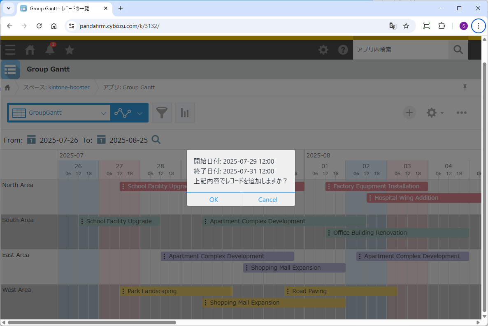Click the add record plus icon
The image size is (488, 326).
(409, 113)
